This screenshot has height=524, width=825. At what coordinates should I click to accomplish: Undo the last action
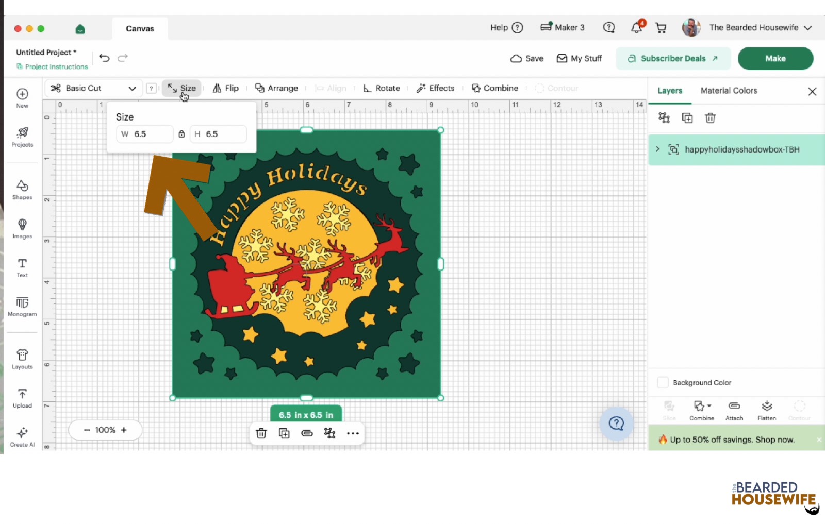click(x=104, y=58)
